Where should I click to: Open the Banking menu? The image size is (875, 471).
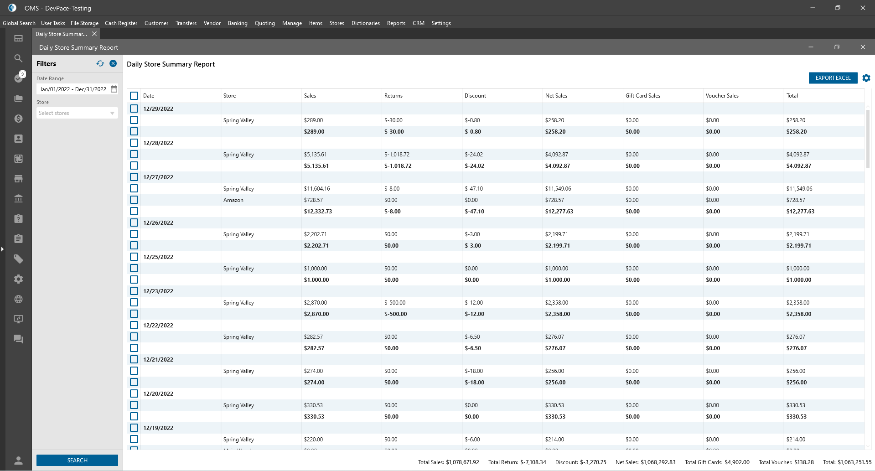pos(238,23)
